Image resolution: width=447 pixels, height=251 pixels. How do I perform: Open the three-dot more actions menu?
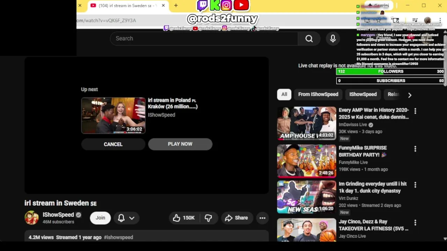(x=263, y=218)
